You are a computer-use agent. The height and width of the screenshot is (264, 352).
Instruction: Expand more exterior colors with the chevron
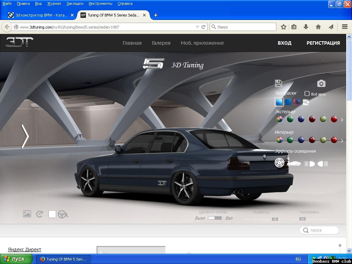pyautogui.click(x=342, y=120)
